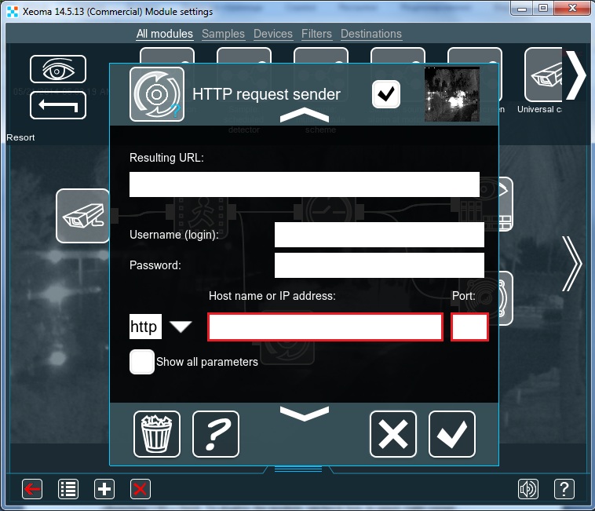Open the Devices tab
The width and height of the screenshot is (595, 511).
coord(273,34)
